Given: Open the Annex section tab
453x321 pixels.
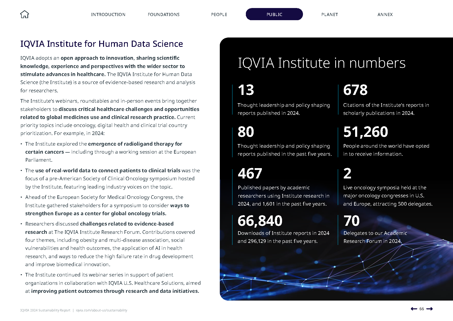Looking at the screenshot, I should 385,14.
